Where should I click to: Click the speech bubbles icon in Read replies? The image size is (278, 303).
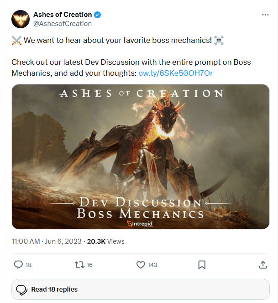coord(21,290)
